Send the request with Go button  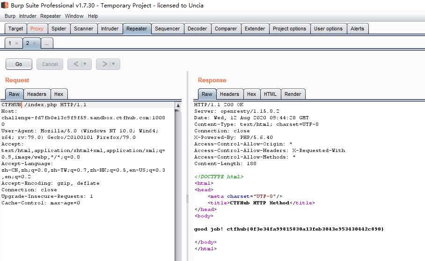coord(19,64)
